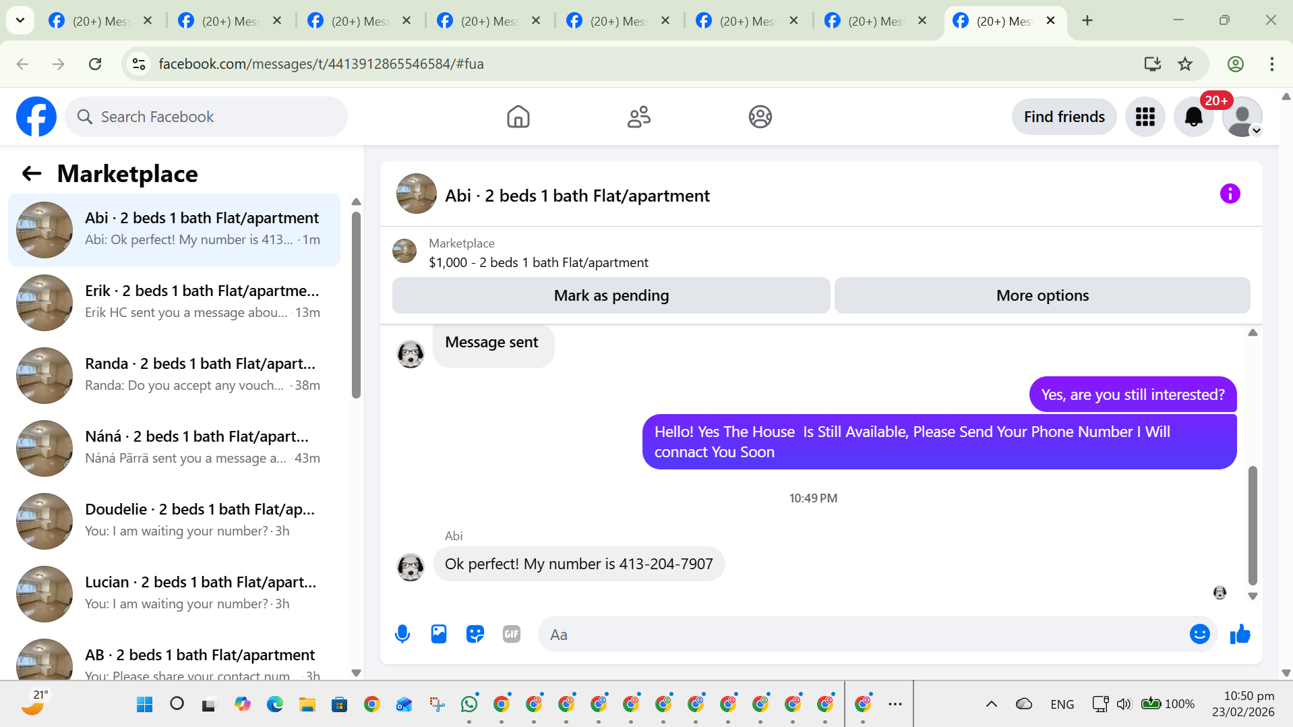Focus the Search Facebook field

(206, 117)
